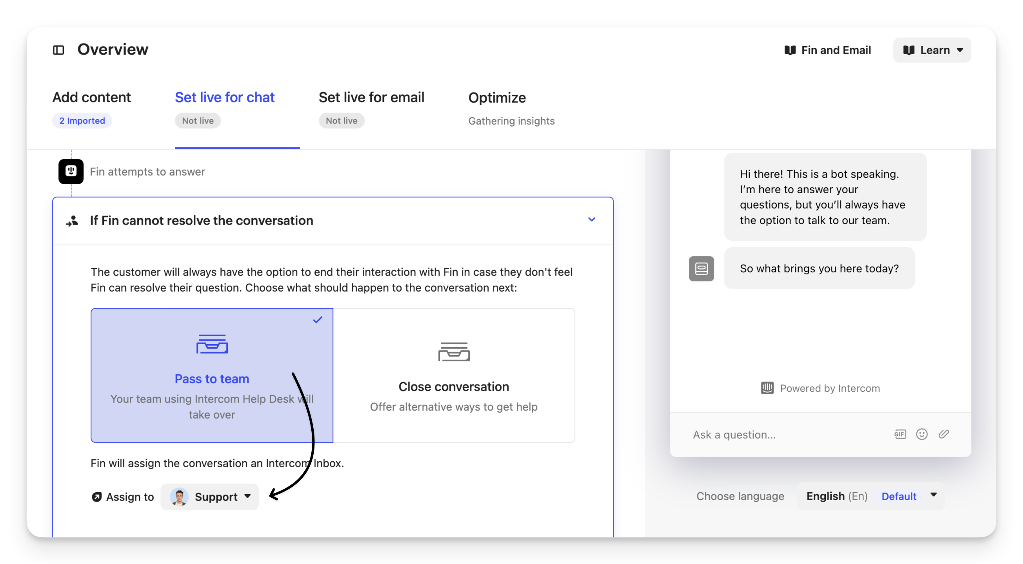
Task: Click the Not live badge under email
Action: click(342, 121)
